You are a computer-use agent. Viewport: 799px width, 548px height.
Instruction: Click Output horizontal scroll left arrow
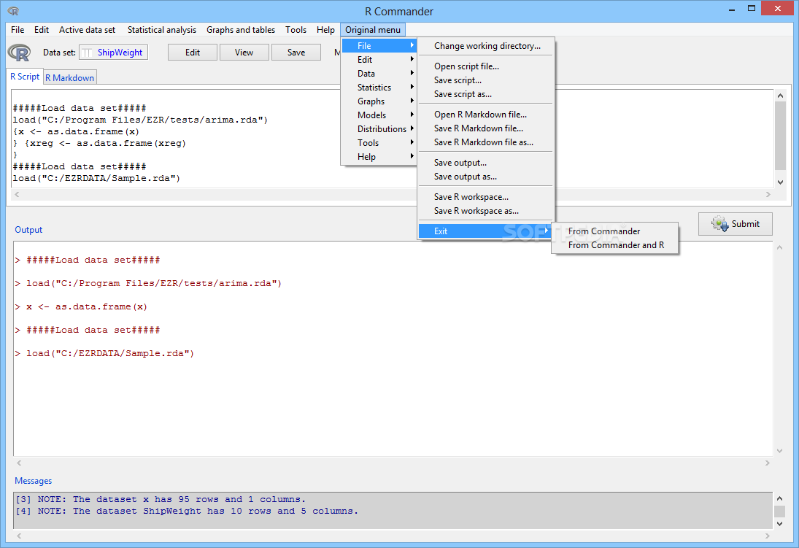(19, 463)
